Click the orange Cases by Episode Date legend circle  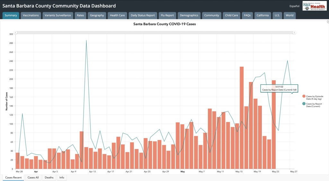pos(304,96)
